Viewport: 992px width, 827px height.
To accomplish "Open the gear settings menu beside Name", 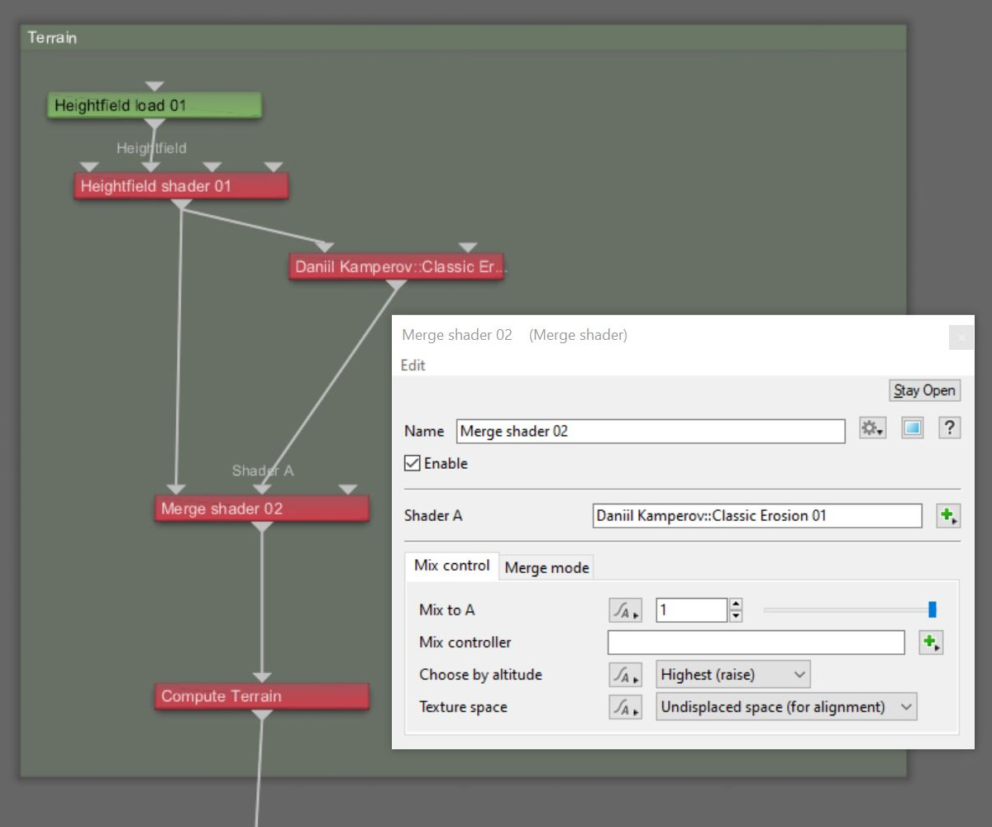I will [872, 428].
